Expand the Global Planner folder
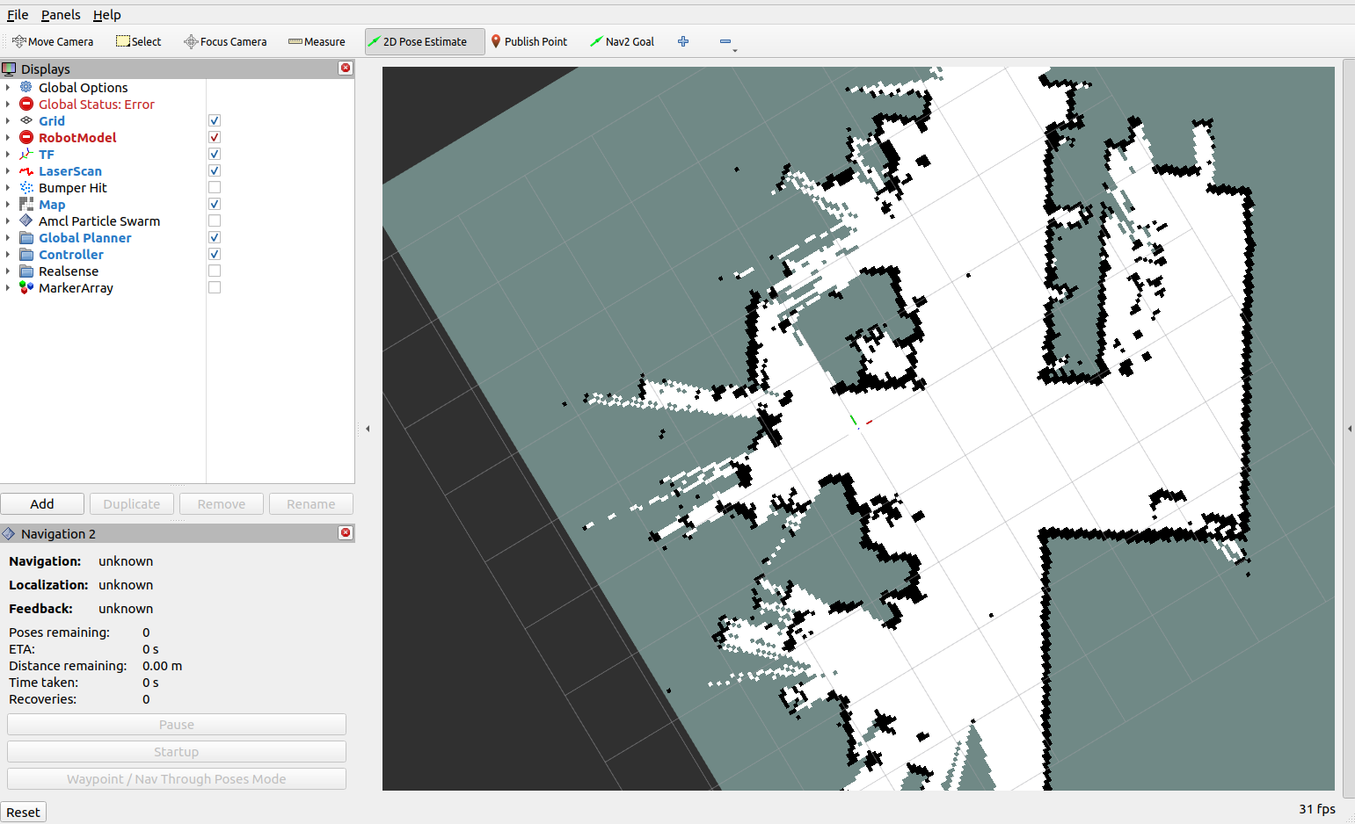The image size is (1355, 824). (8, 237)
